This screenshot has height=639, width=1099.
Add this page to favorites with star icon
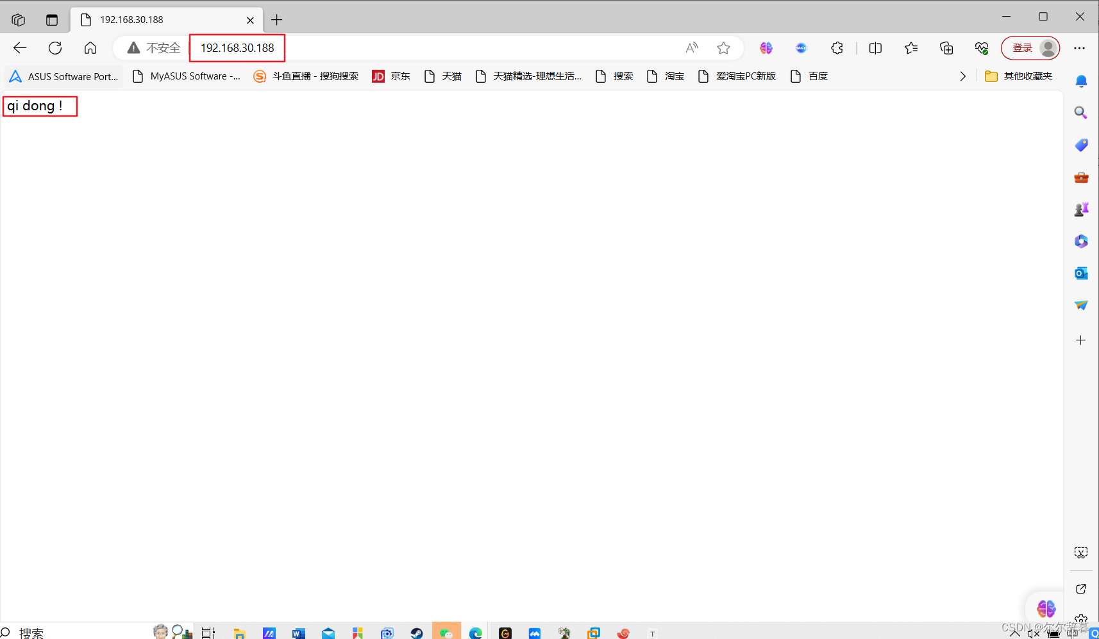[723, 48]
